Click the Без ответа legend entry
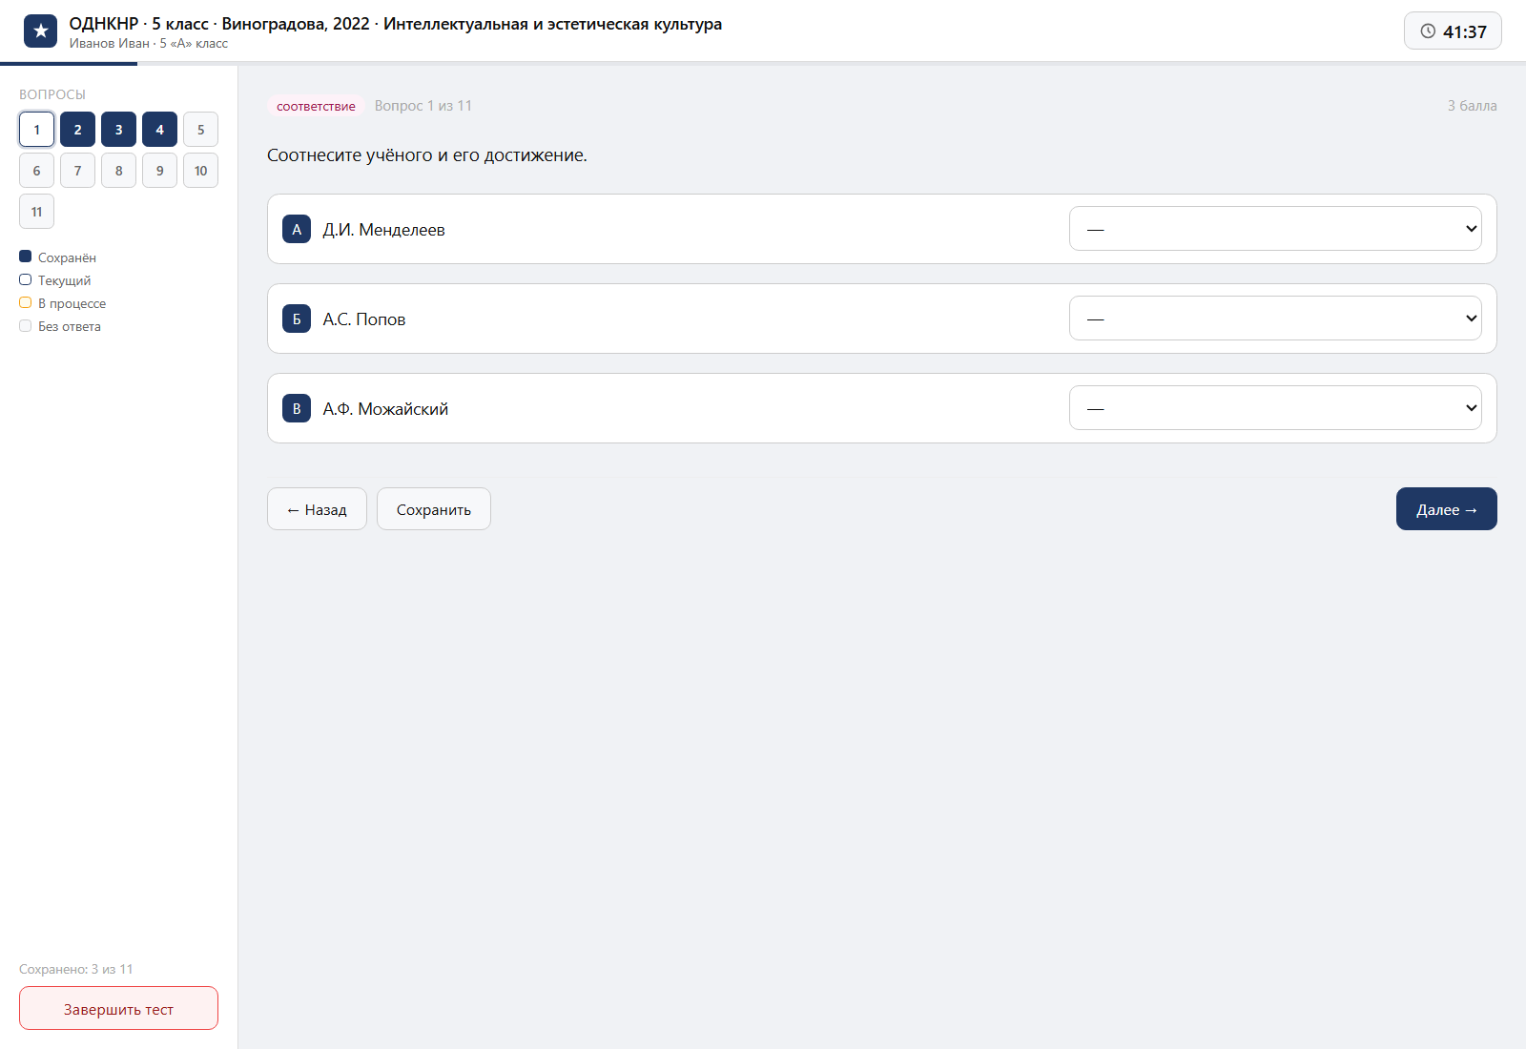 pyautogui.click(x=60, y=326)
